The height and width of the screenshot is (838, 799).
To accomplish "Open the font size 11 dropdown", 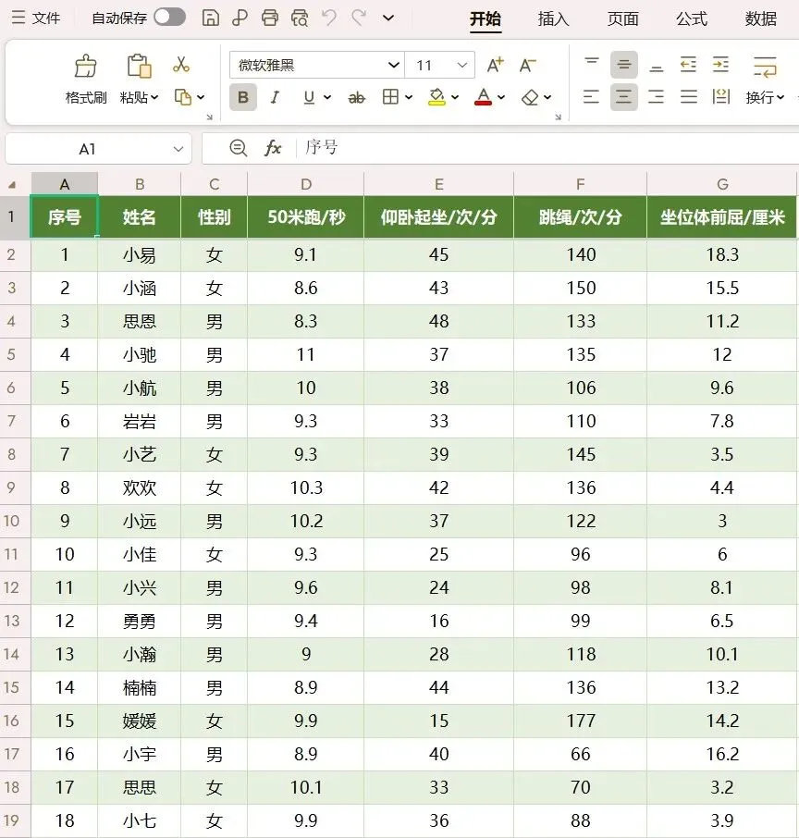I will point(462,65).
